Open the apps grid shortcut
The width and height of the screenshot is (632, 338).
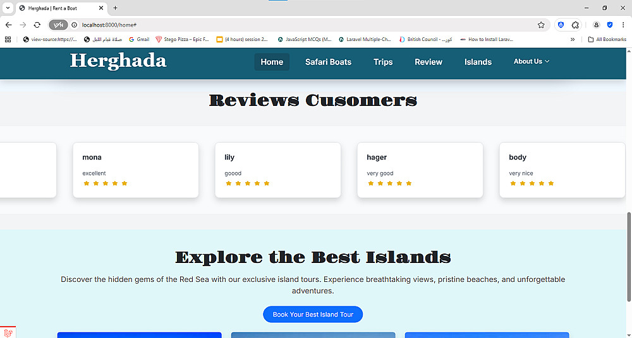pyautogui.click(x=8, y=40)
